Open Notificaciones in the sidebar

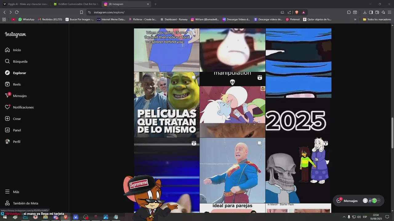pyautogui.click(x=19, y=107)
